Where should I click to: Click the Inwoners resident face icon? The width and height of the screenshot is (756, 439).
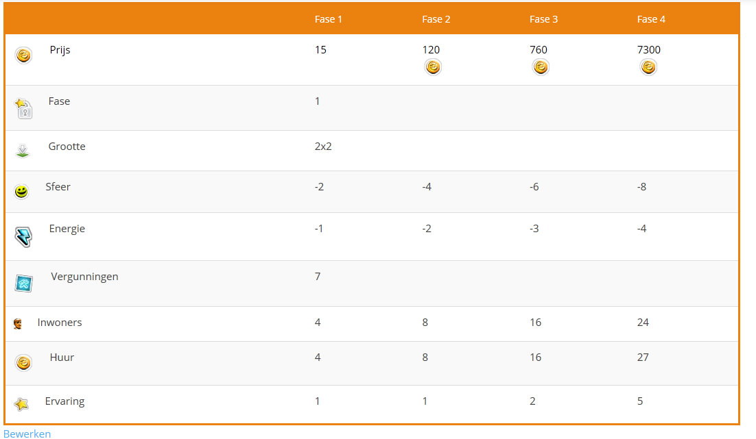pyautogui.click(x=18, y=324)
